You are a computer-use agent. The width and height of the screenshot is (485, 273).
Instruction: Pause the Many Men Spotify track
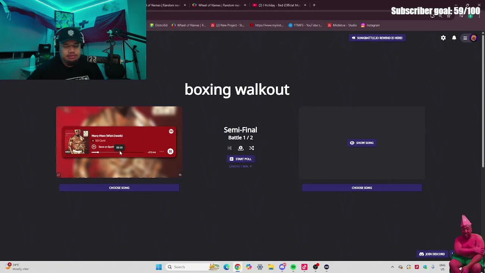click(171, 151)
